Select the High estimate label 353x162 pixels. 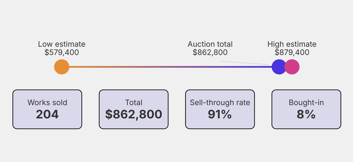coord(292,44)
